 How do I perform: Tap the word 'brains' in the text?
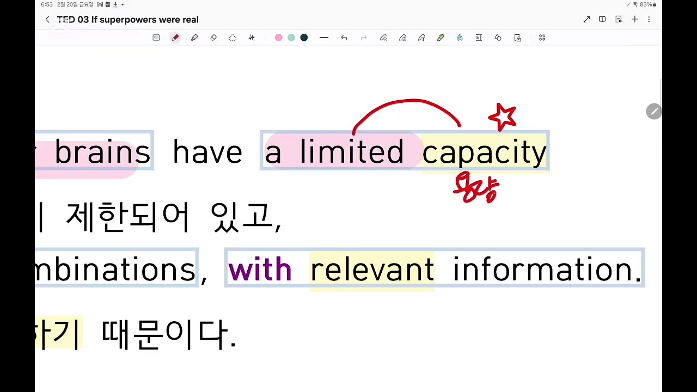(102, 152)
